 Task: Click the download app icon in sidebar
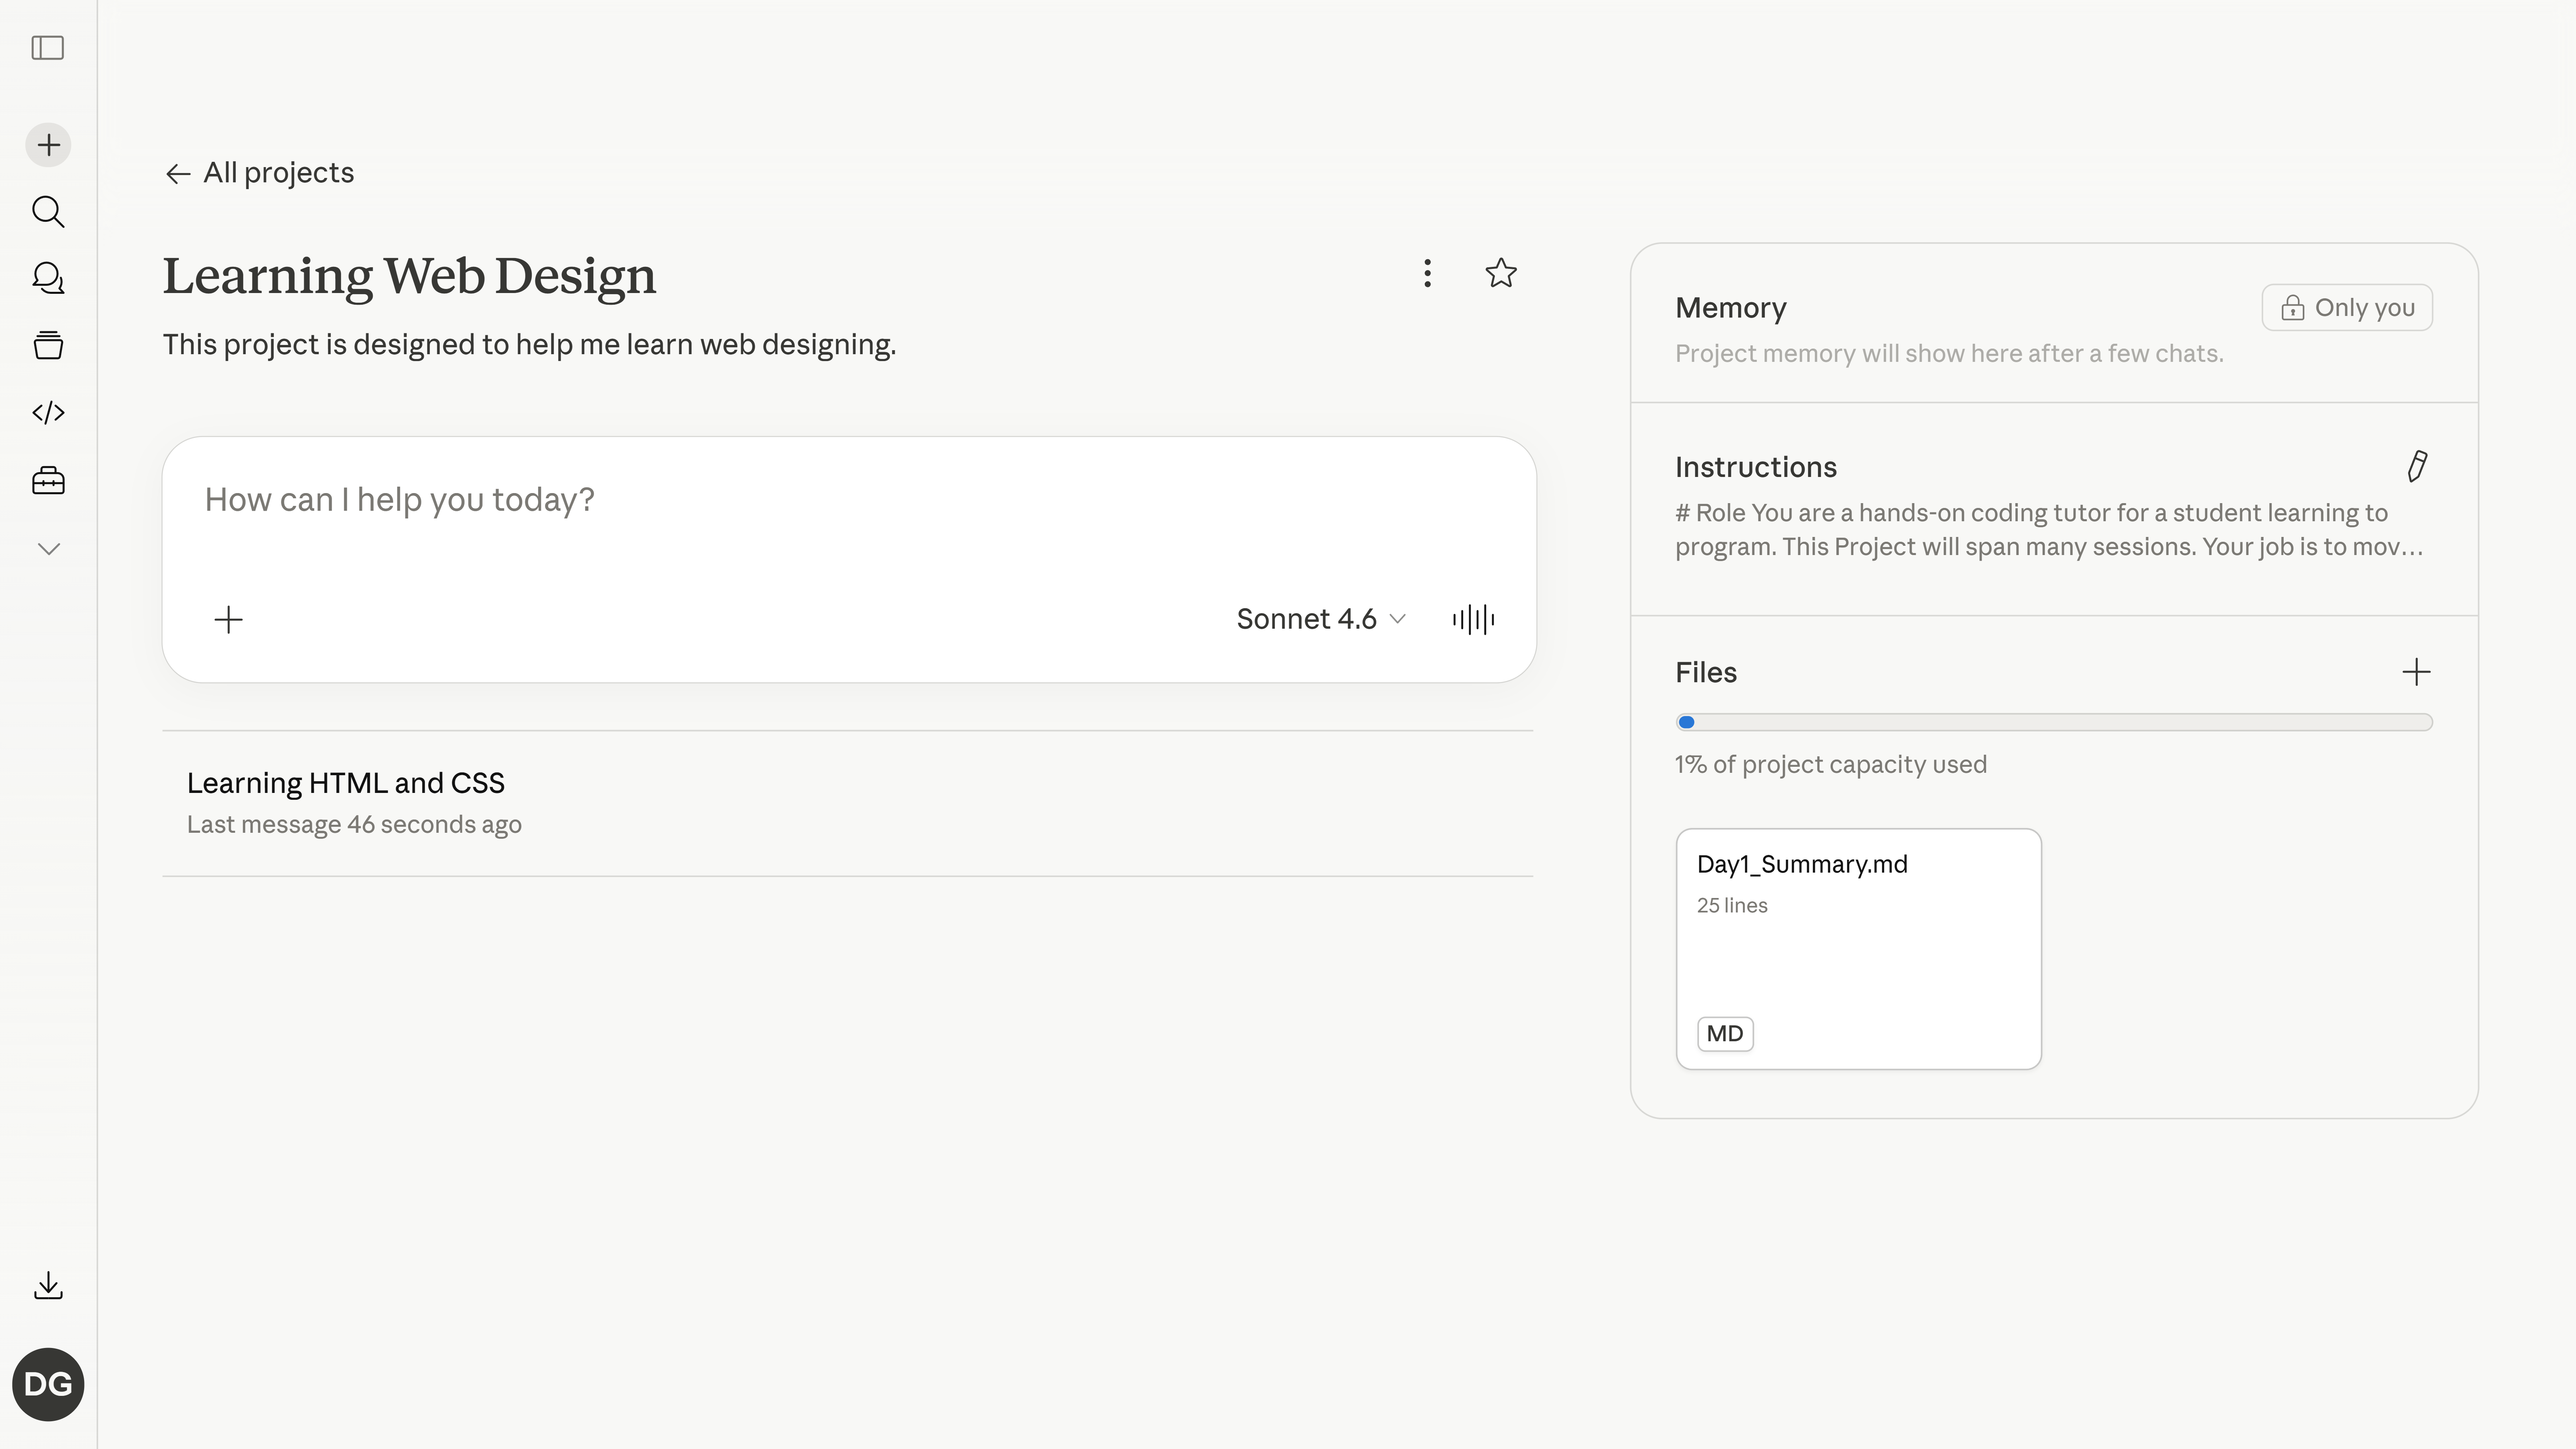(x=48, y=1285)
